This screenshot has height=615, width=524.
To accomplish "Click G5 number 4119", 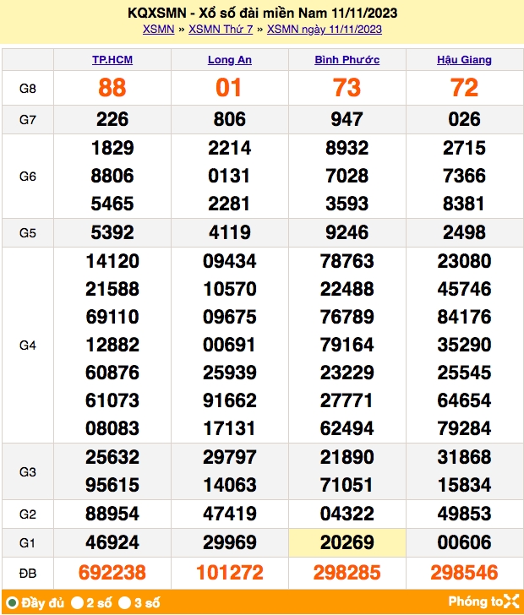I will [230, 232].
